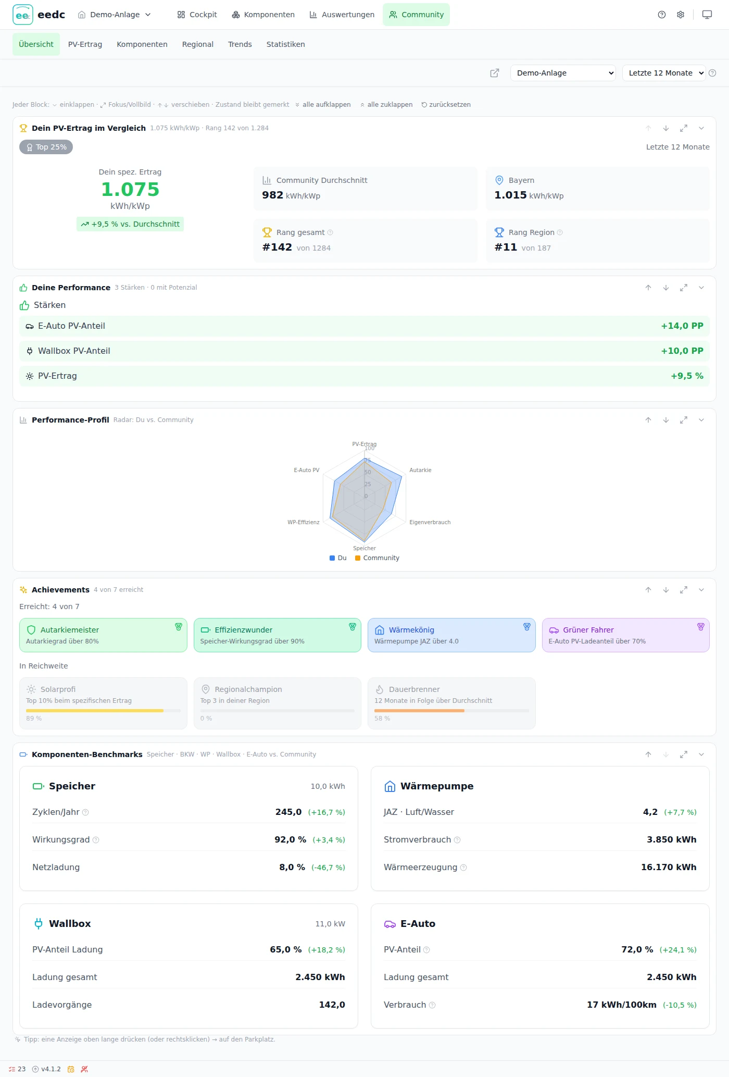
Task: Open fullscreen focus for Dein PV-Ertrag block
Action: tap(684, 128)
